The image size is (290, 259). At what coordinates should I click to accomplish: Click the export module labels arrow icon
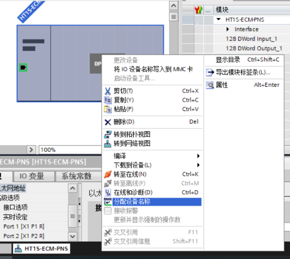click(210, 73)
